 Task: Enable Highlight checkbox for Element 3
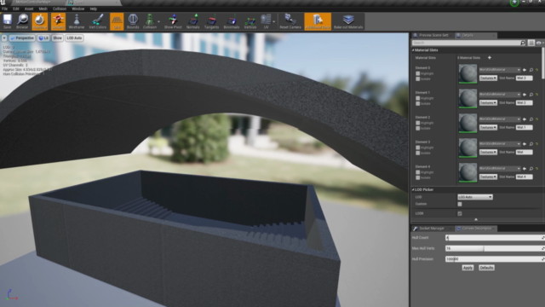coord(418,148)
